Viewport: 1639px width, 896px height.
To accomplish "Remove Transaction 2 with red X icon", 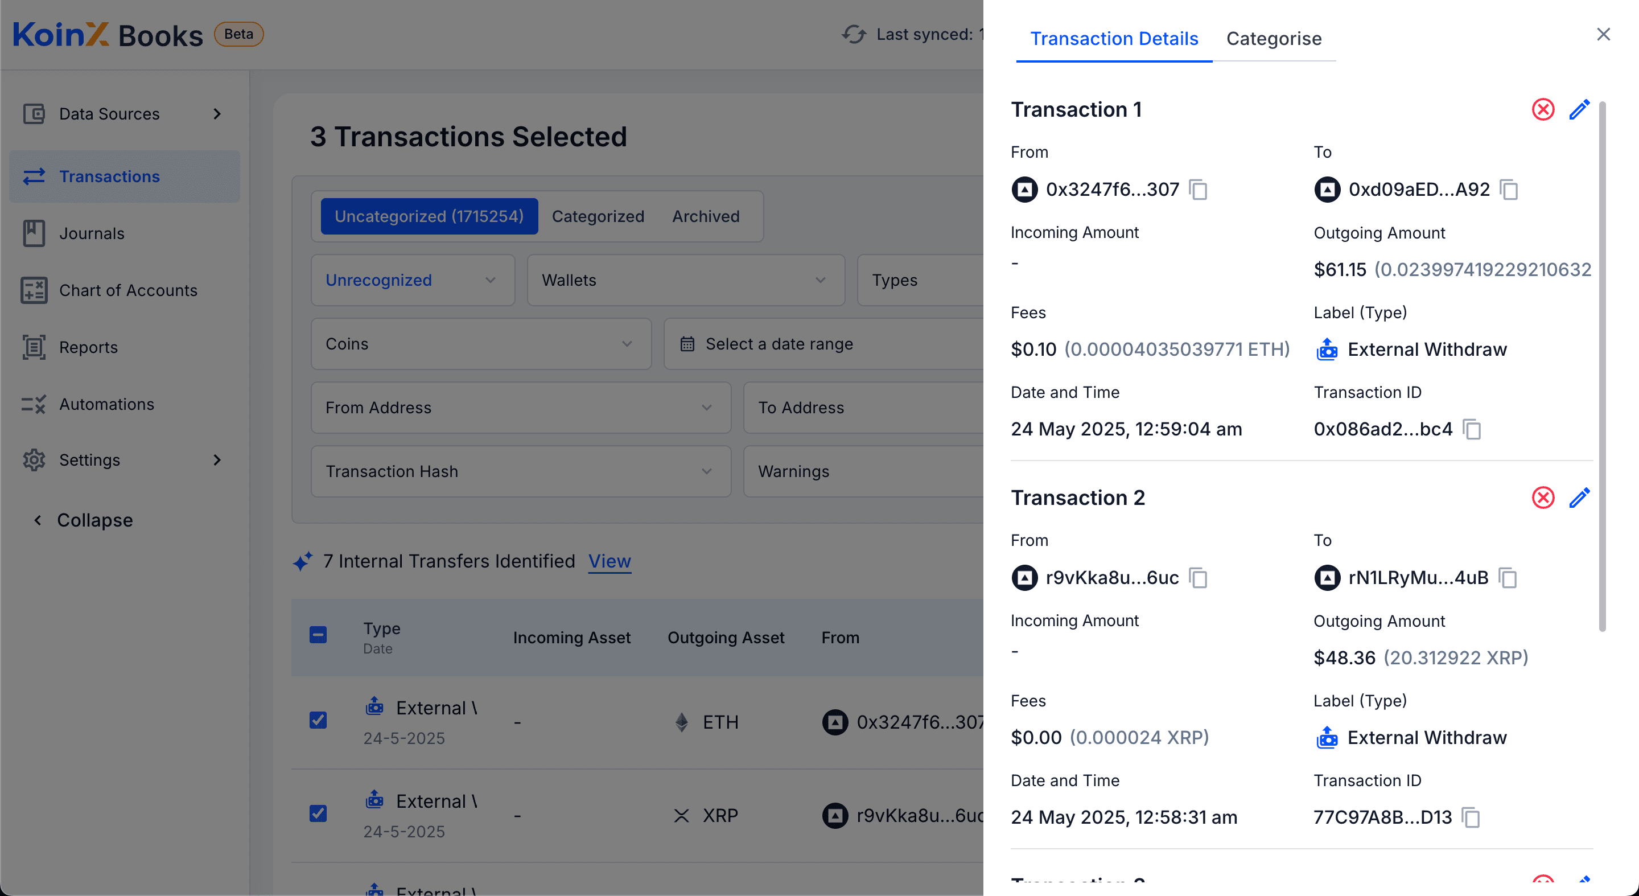I will [x=1542, y=498].
